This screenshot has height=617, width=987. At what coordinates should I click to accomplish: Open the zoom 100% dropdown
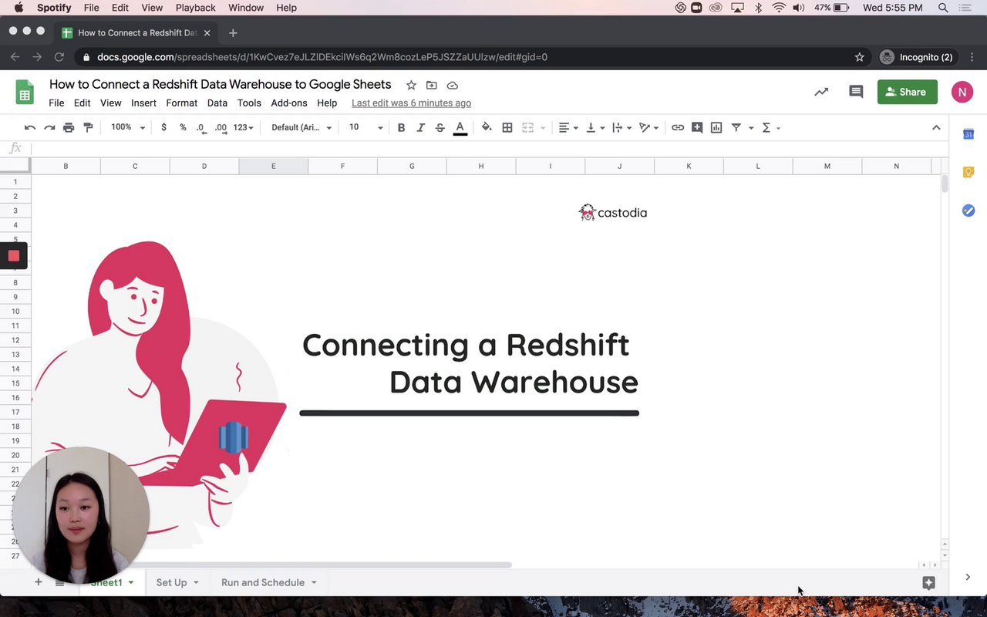127,127
